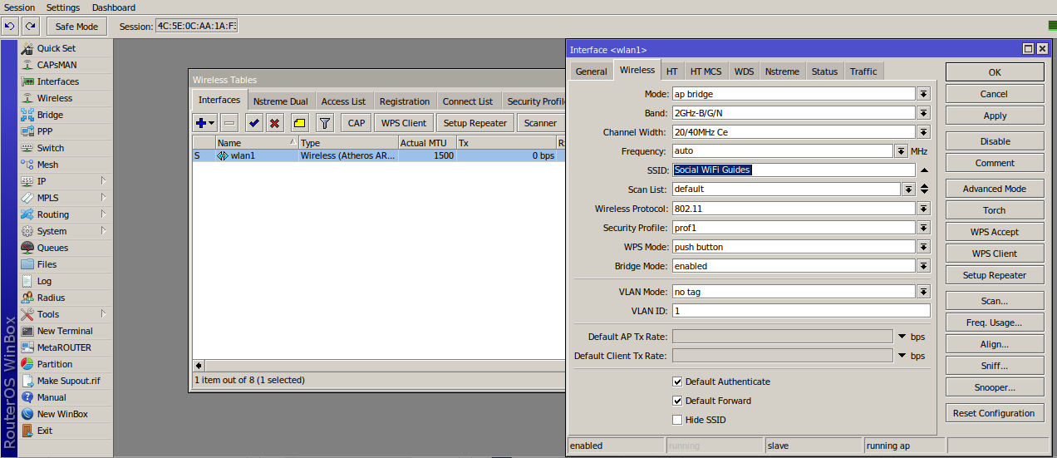Click the red X disable icon
This screenshot has width=1057, height=458.
[274, 123]
